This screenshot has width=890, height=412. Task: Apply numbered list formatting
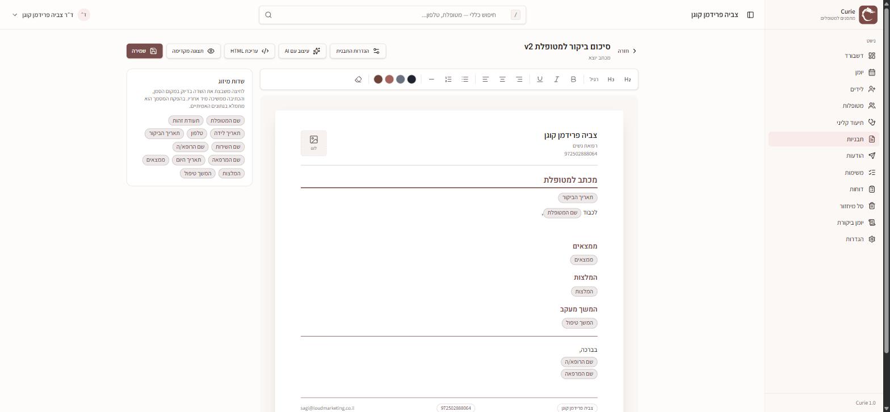pos(448,79)
